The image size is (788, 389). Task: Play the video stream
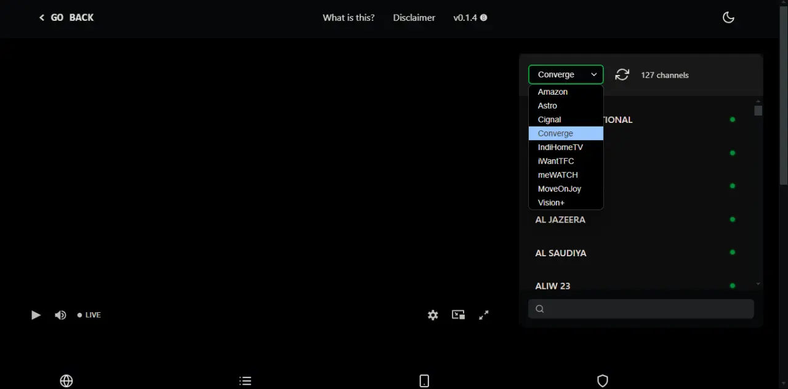(36, 315)
